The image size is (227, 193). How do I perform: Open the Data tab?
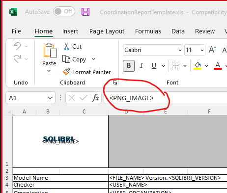pyautogui.click(x=178, y=31)
